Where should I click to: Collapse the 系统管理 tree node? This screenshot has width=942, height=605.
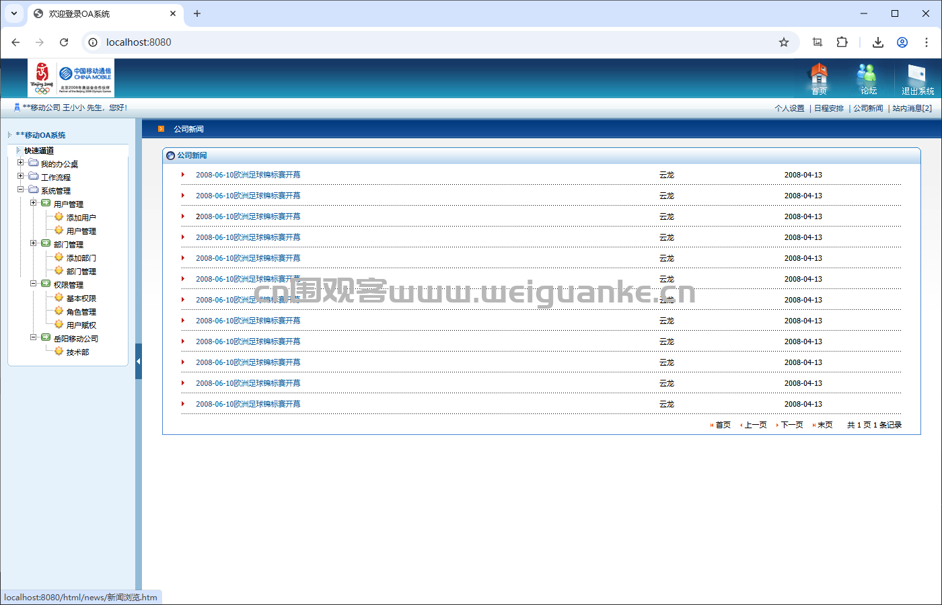20,190
